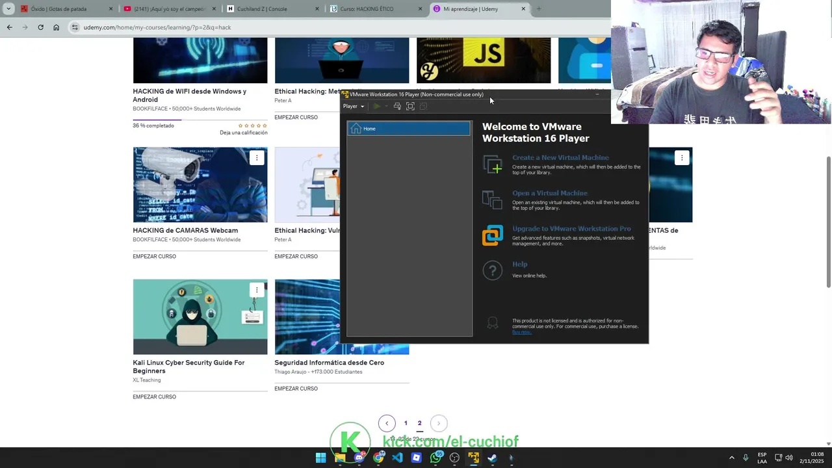Open Discord from taskbar
The height and width of the screenshot is (468, 832).
[x=359, y=458]
